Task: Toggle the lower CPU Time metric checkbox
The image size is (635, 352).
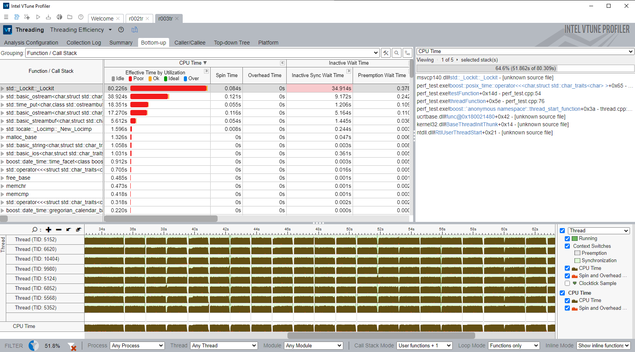Action: pos(568,300)
